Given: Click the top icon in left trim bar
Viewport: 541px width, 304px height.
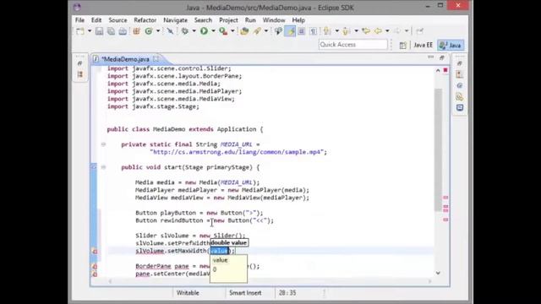Looking at the screenshot, I should (x=80, y=63).
